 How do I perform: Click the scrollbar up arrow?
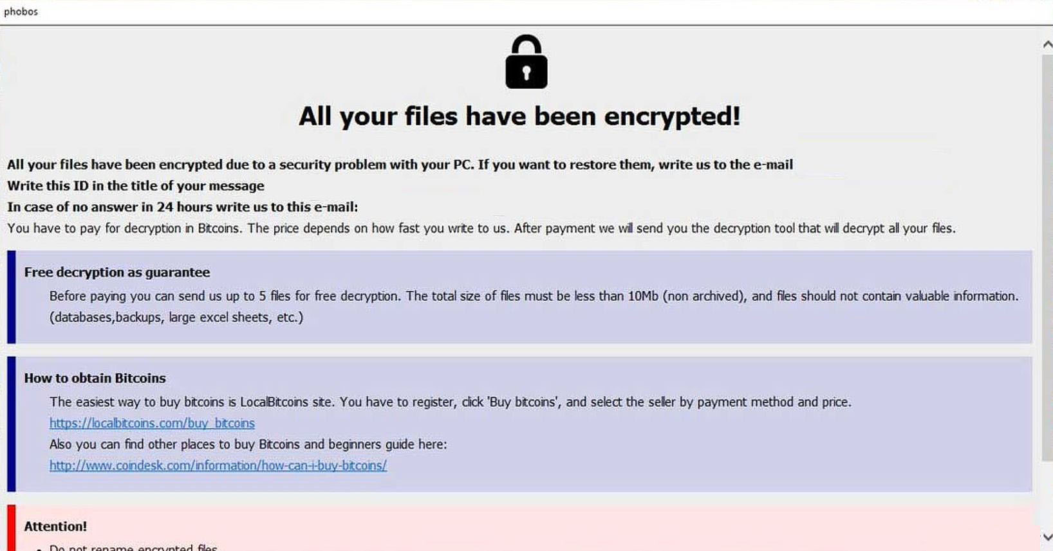pyautogui.click(x=1047, y=44)
